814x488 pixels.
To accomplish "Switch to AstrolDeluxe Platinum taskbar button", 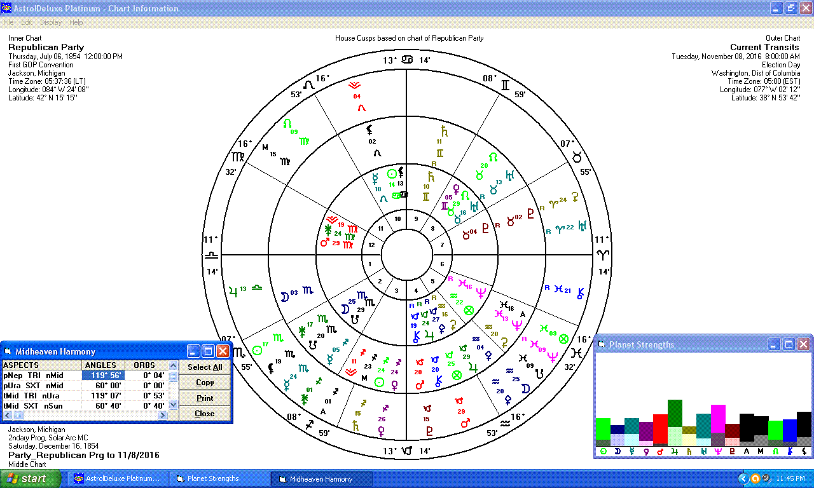I will (x=118, y=478).
